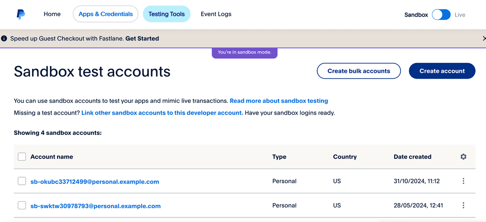Image resolution: width=486 pixels, height=222 pixels.
Task: Click the PayPal logo icon
Action: tap(21, 14)
